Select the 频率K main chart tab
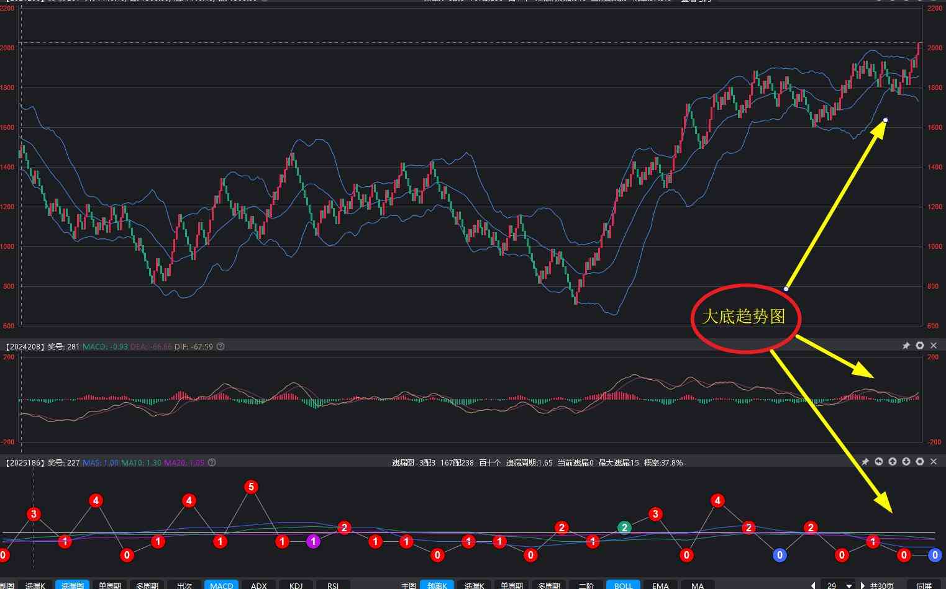 click(437, 585)
